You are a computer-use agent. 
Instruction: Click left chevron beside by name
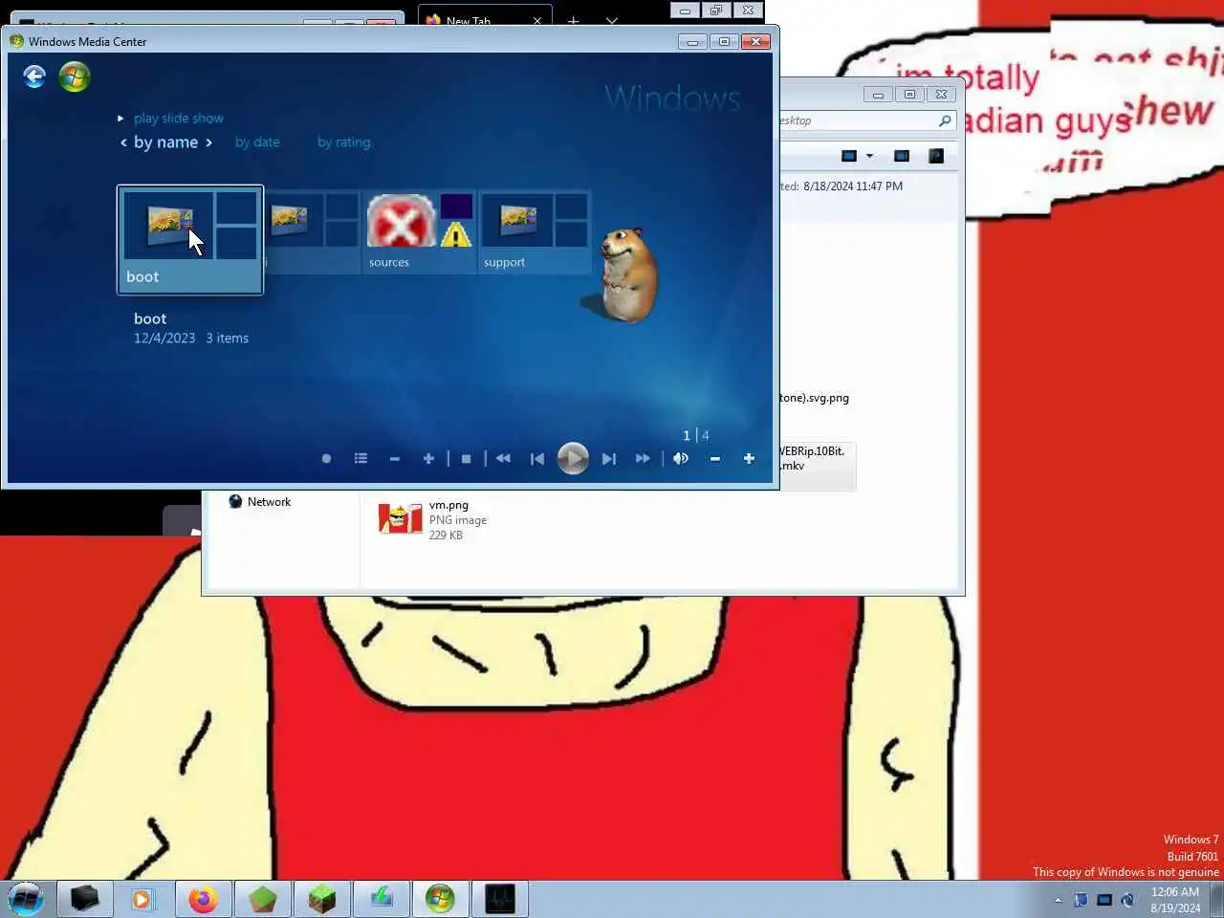coord(123,142)
